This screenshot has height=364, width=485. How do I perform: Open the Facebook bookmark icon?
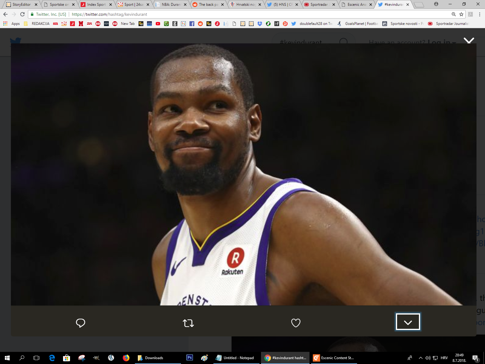192,23
